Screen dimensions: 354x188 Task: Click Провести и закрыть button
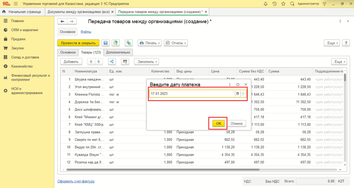pos(78,43)
